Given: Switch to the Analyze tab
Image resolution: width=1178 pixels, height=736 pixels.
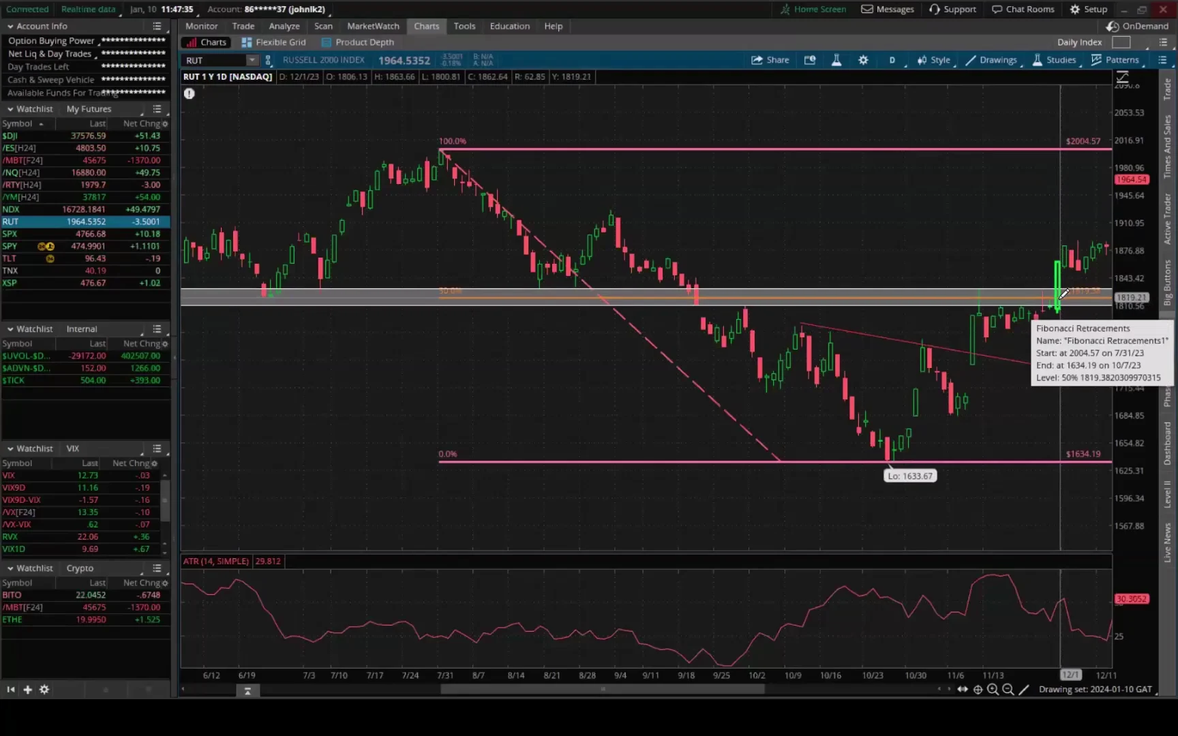Looking at the screenshot, I should 284,26.
